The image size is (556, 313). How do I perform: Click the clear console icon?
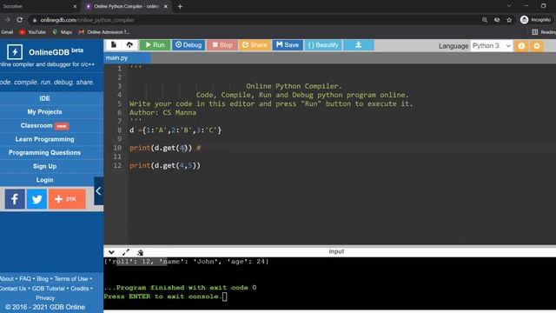[141, 252]
